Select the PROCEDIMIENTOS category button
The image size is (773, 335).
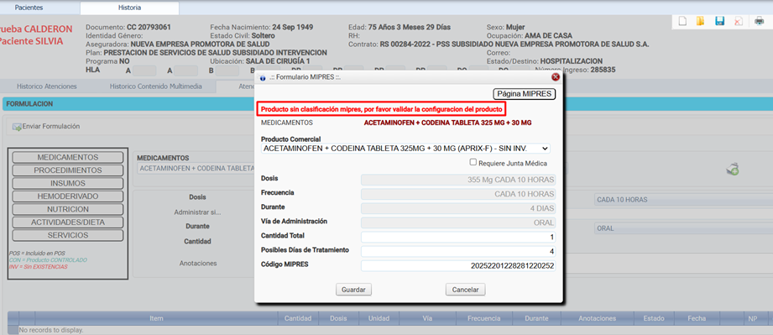(x=67, y=170)
